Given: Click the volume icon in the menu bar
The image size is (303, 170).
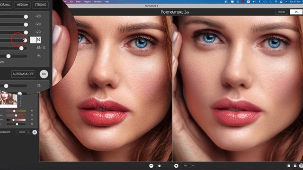Looking at the screenshot, I should pyautogui.click(x=254, y=1).
